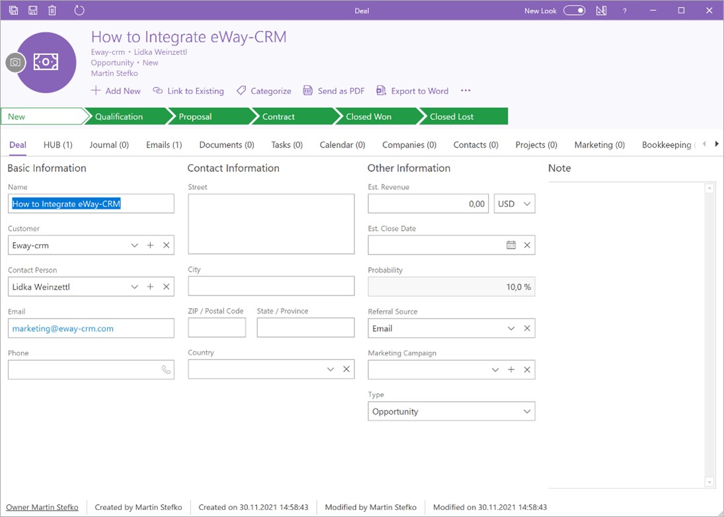The image size is (724, 517).
Task: Click the Categorize button
Action: tap(264, 91)
